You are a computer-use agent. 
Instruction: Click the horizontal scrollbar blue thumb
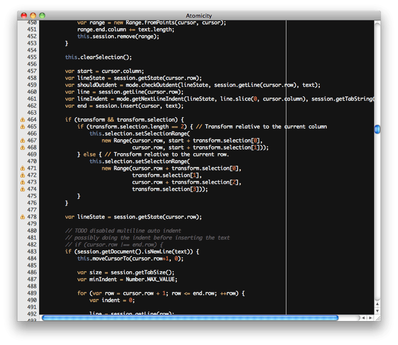[190, 318]
